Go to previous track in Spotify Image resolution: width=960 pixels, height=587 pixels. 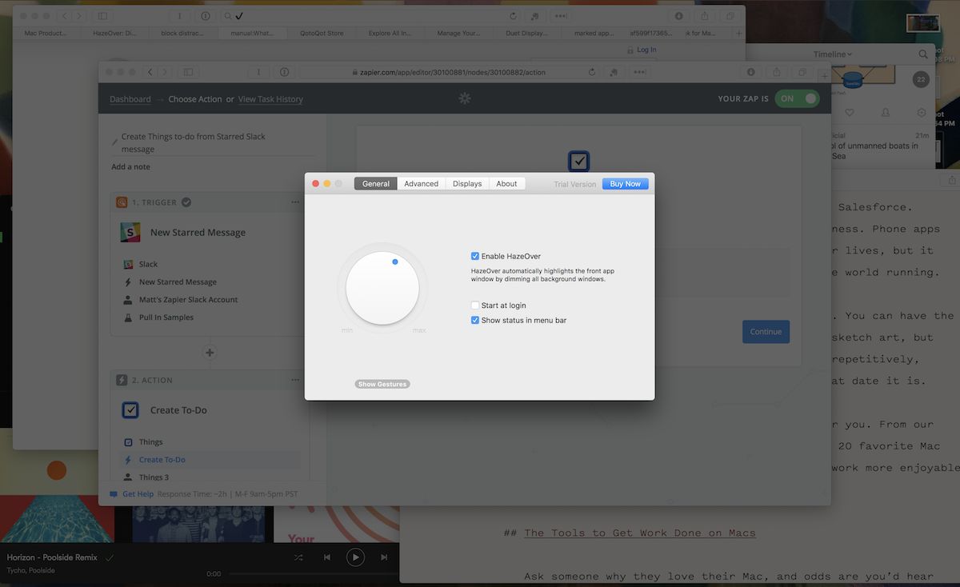[327, 557]
